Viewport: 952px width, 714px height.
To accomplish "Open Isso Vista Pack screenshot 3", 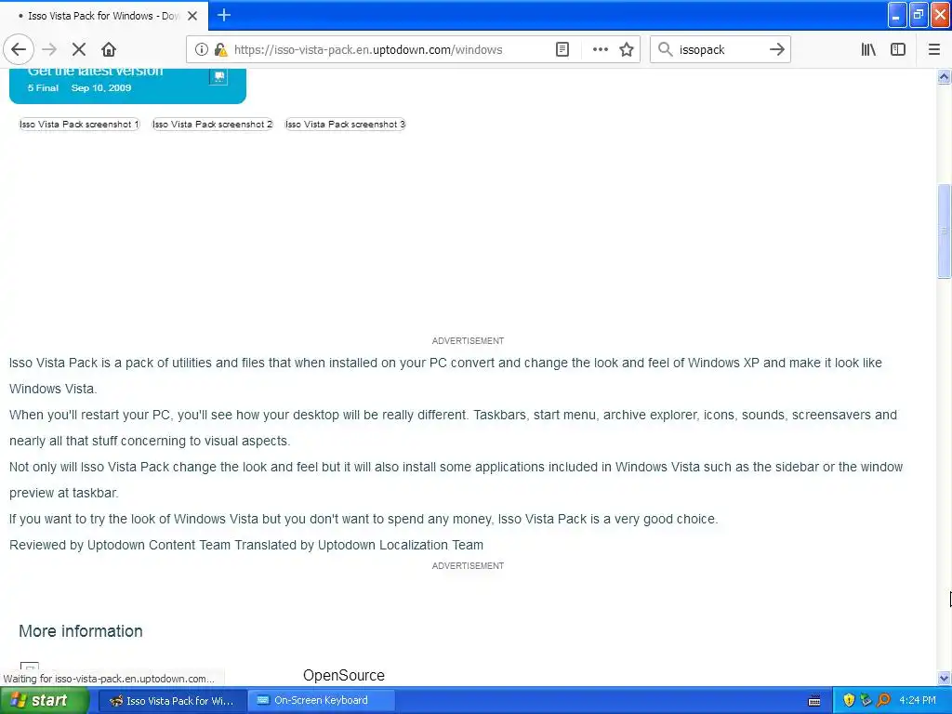I will click(345, 124).
